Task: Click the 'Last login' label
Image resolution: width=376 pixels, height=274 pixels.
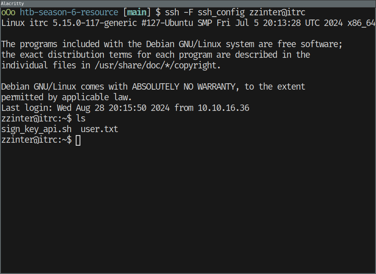Action: 25,108
